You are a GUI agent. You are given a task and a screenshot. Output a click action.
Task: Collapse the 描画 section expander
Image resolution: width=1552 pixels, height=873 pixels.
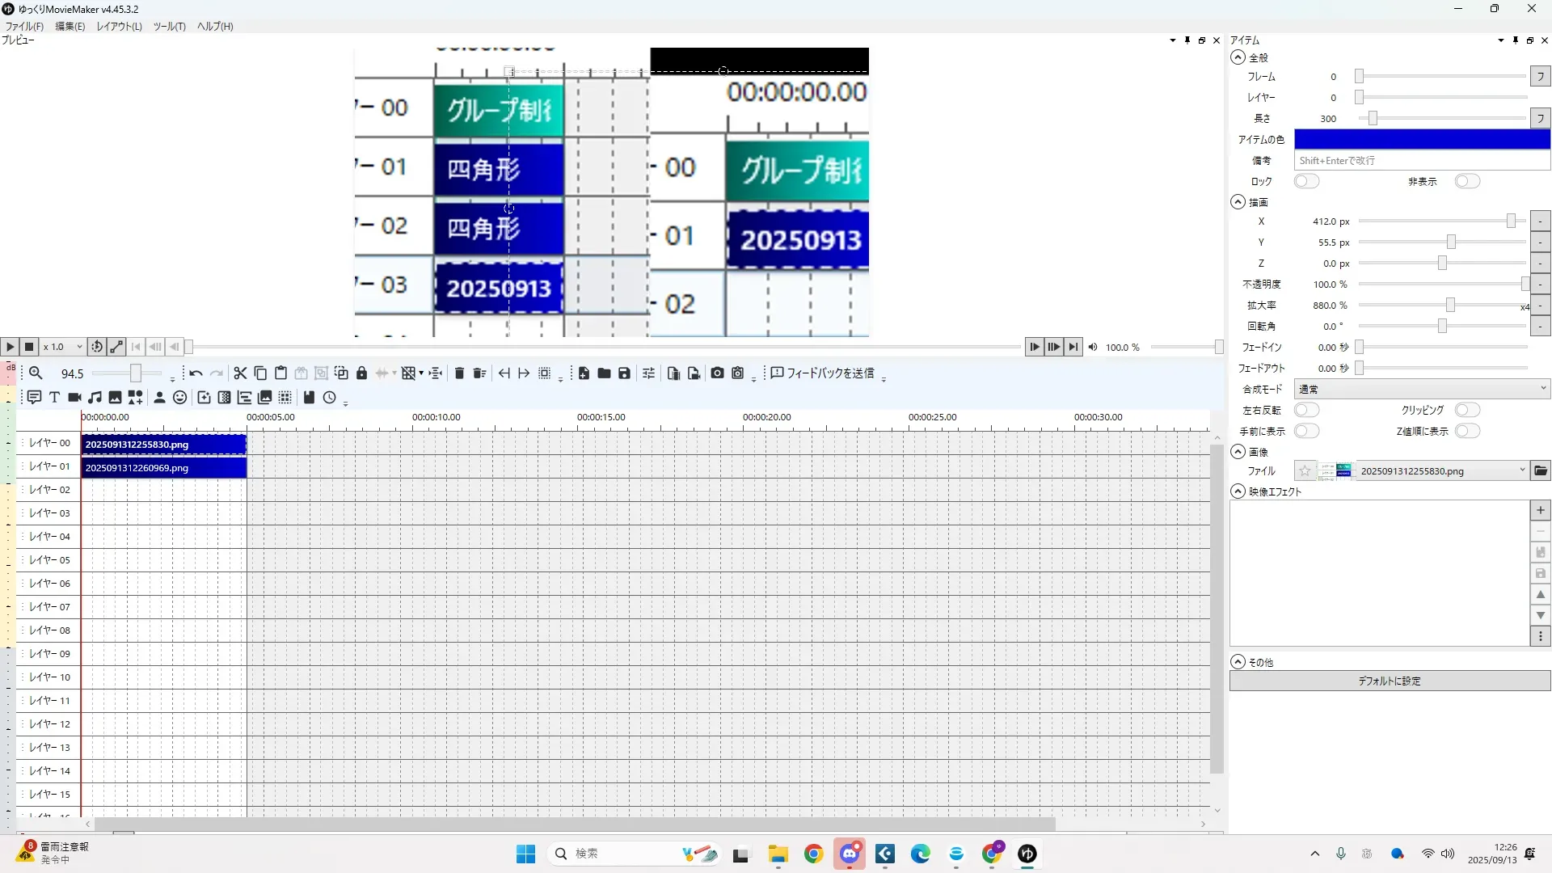[x=1238, y=202]
